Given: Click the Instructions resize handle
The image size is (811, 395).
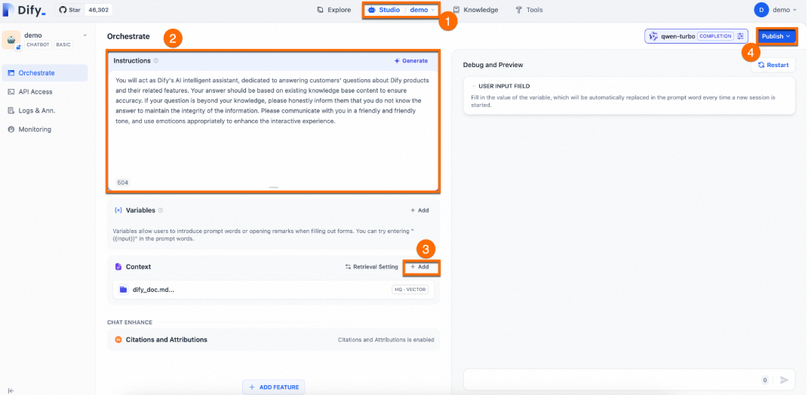Looking at the screenshot, I should pos(274,187).
